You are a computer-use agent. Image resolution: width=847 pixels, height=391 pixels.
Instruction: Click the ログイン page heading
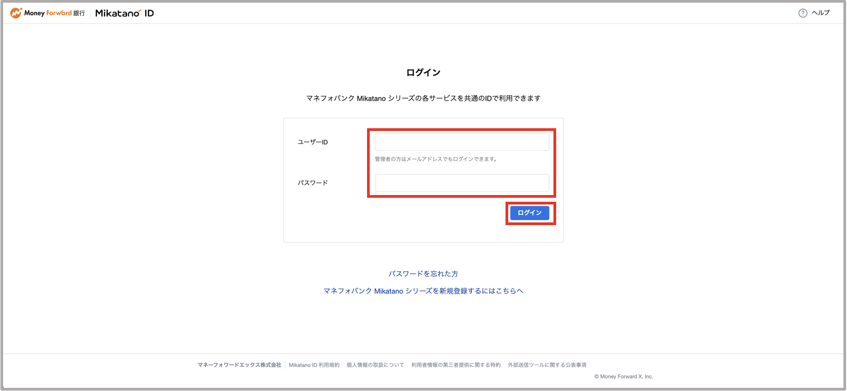pyautogui.click(x=423, y=73)
